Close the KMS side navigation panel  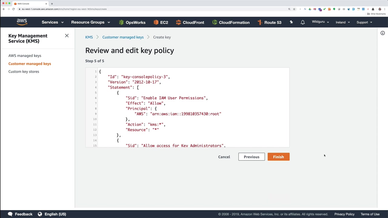tap(67, 36)
